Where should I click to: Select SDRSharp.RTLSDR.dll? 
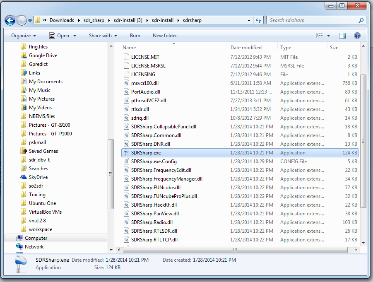tap(154, 231)
